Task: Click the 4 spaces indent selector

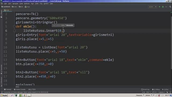Action: pyautogui.click(x=162, y=92)
